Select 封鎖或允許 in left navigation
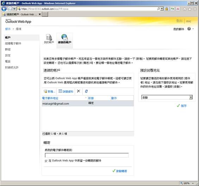Screen dimensions: 199x186 click(x=12, y=68)
